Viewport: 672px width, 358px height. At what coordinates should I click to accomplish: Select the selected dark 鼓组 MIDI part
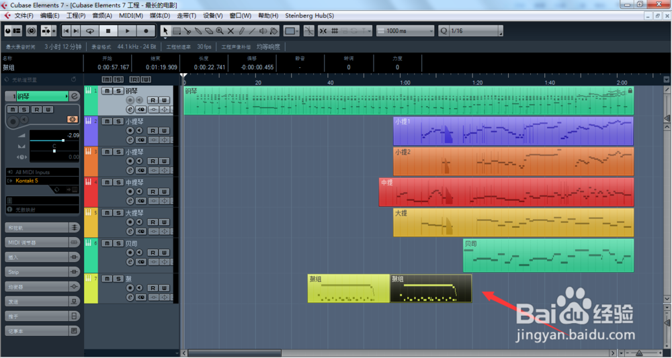431,289
